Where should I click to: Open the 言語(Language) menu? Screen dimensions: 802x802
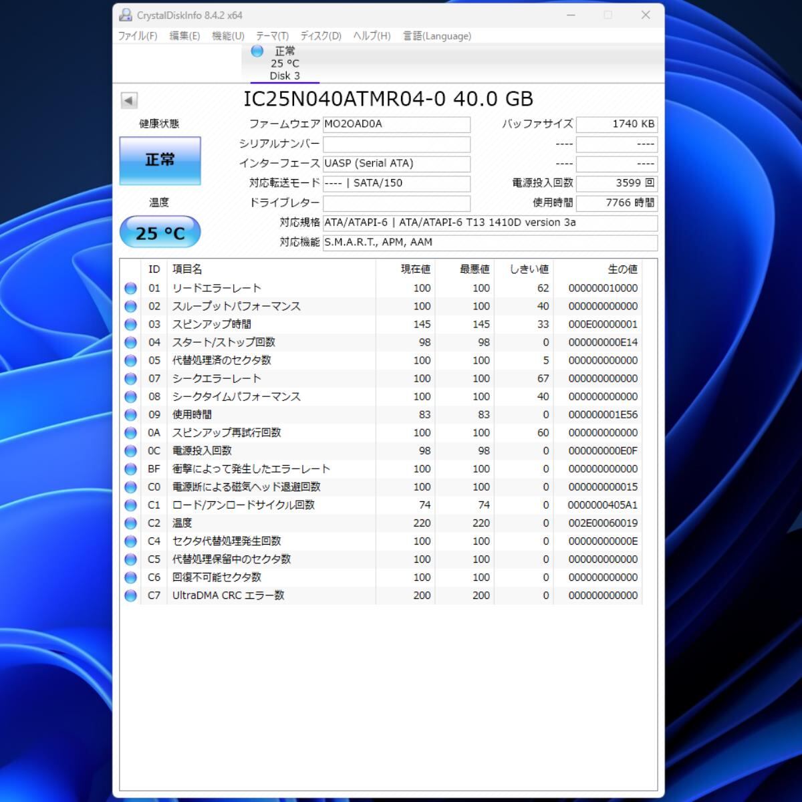[x=437, y=36]
